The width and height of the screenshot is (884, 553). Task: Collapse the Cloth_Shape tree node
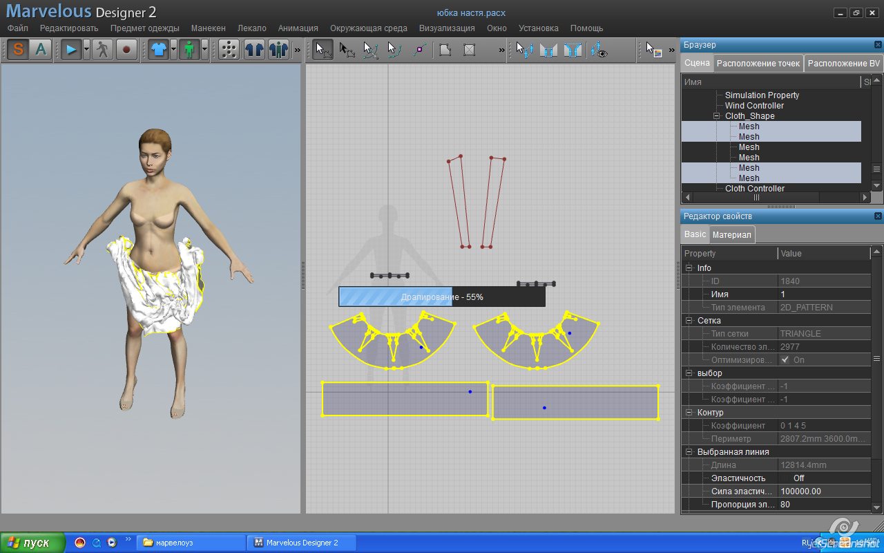(717, 116)
